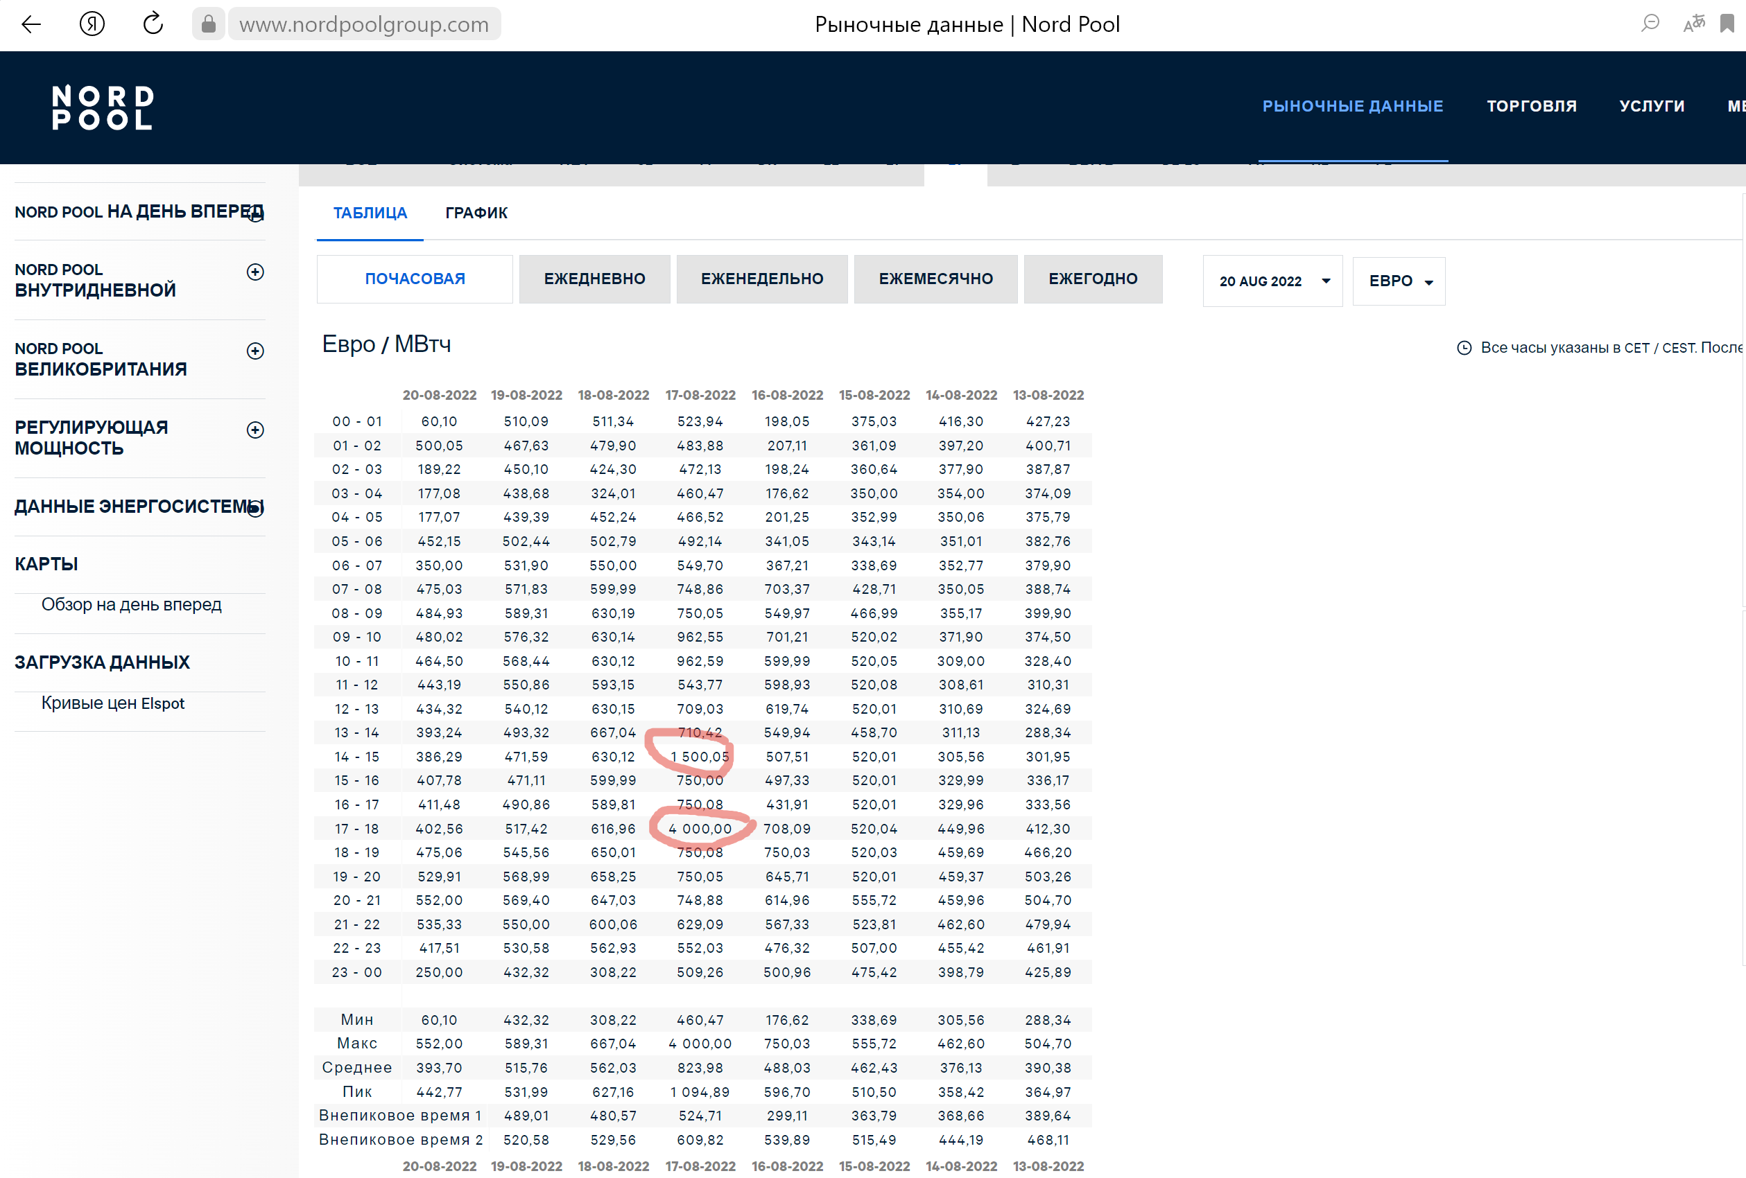Open Обзор на день вперед link
1746x1178 pixels.
[132, 604]
